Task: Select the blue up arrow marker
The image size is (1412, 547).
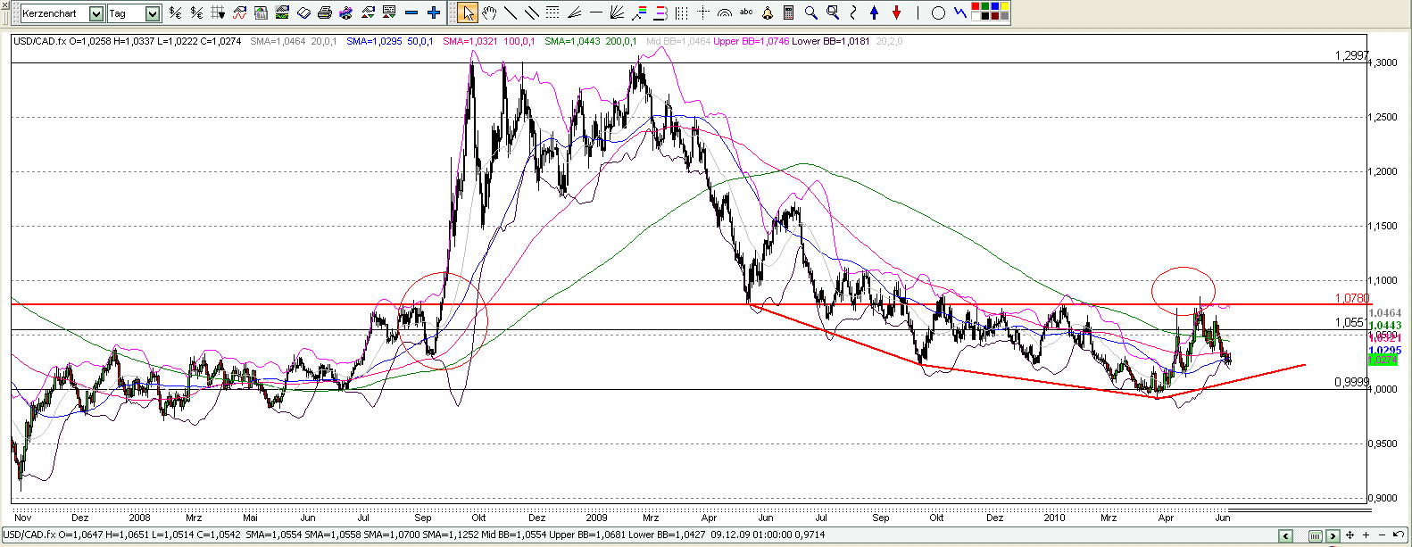Action: tap(874, 12)
